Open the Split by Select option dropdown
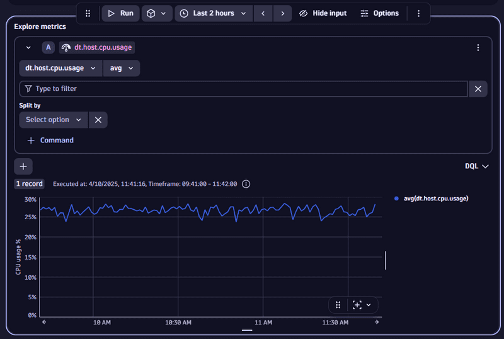The height and width of the screenshot is (339, 504). click(x=54, y=120)
